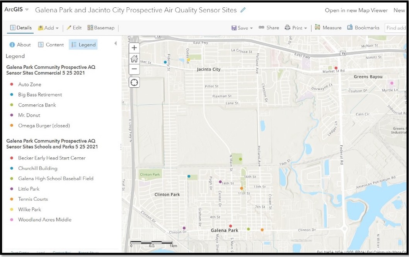Expand the ArcGIS dropdown menu
The width and height of the screenshot is (409, 257).
click(17, 10)
